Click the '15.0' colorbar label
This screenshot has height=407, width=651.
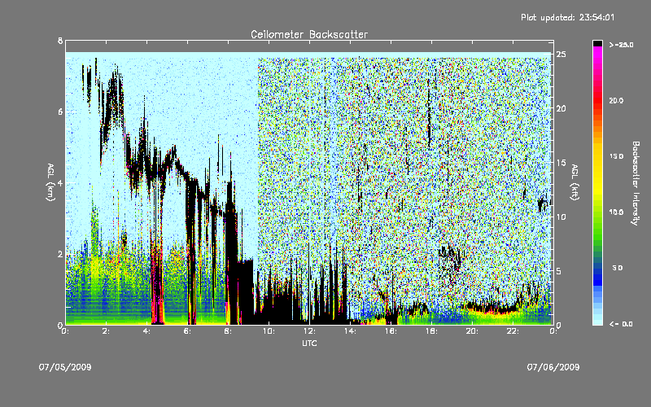tap(617, 156)
